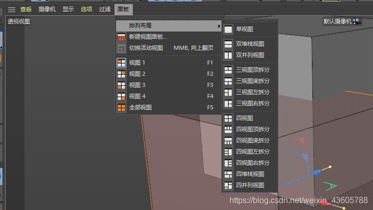
Task: Tear off the layout submenu by dotted grip
Action: coord(250,21)
